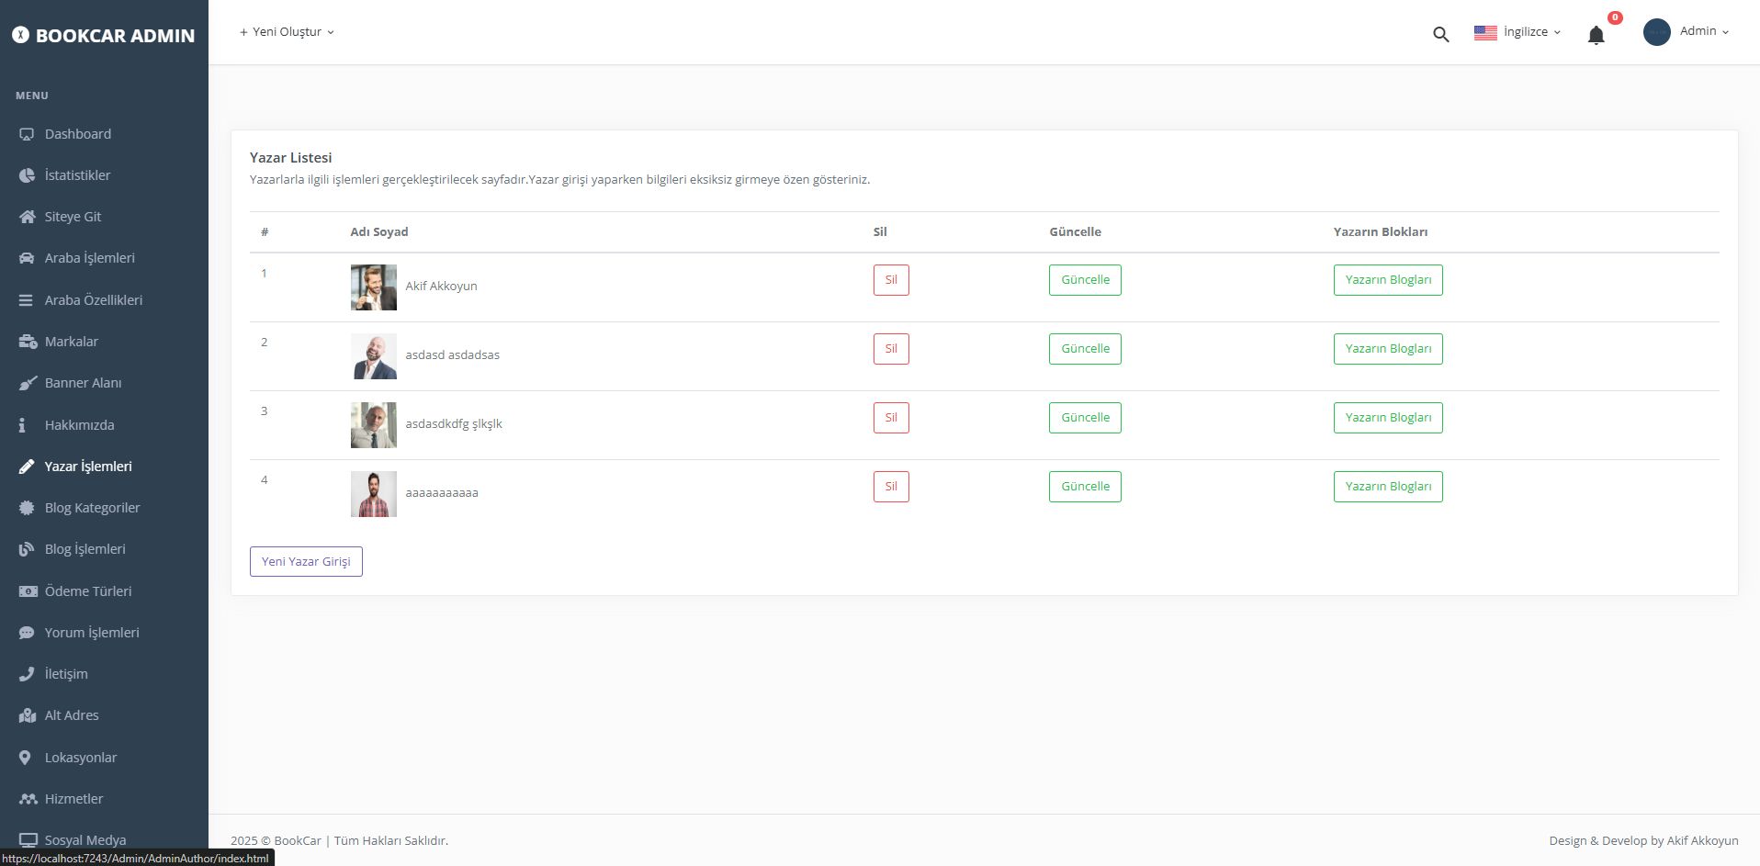Screen dimensions: 1760x866
Task: Open the Banner Alanı section
Action: pyautogui.click(x=84, y=383)
